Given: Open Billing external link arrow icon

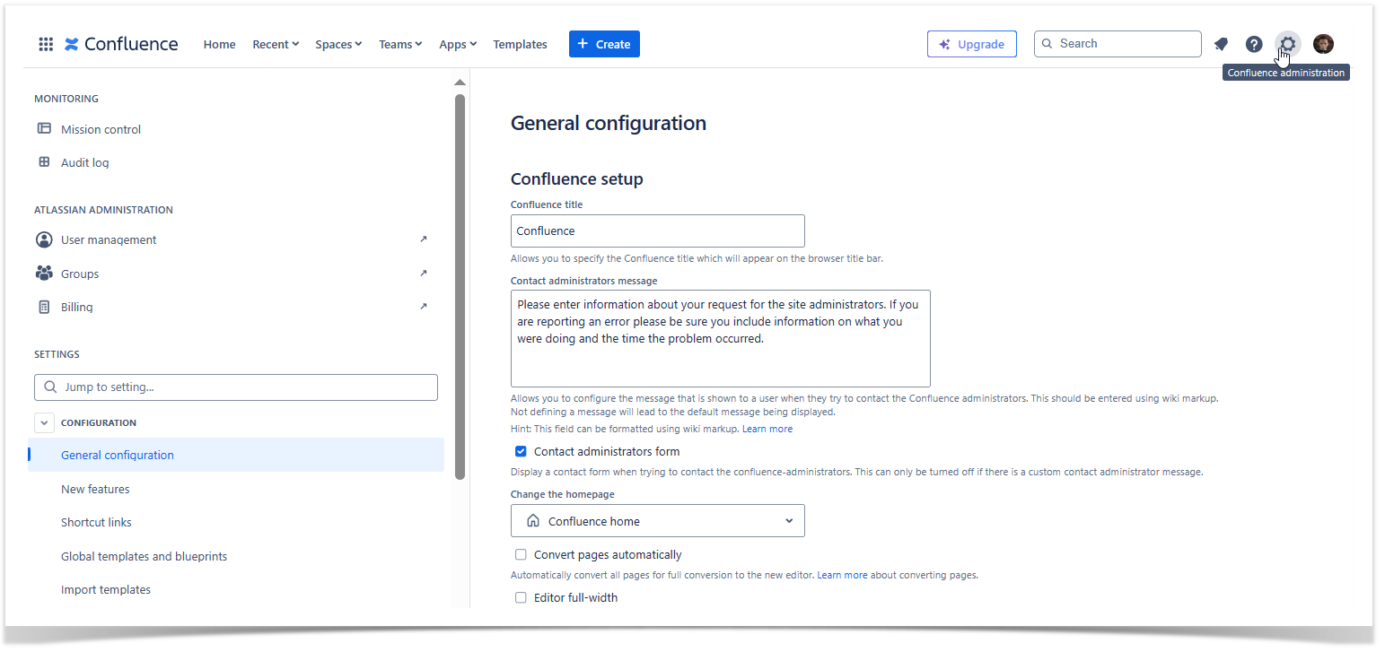Looking at the screenshot, I should [x=424, y=307].
